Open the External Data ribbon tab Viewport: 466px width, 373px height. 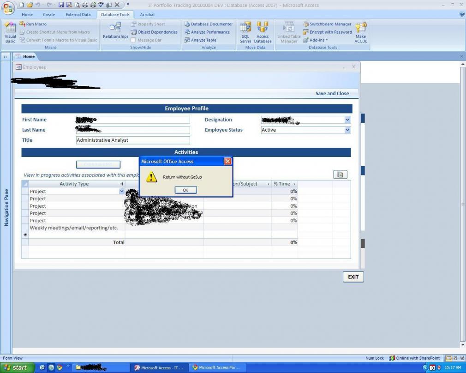coord(78,14)
